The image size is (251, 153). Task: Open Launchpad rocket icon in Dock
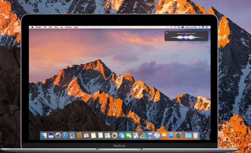pos(58,135)
